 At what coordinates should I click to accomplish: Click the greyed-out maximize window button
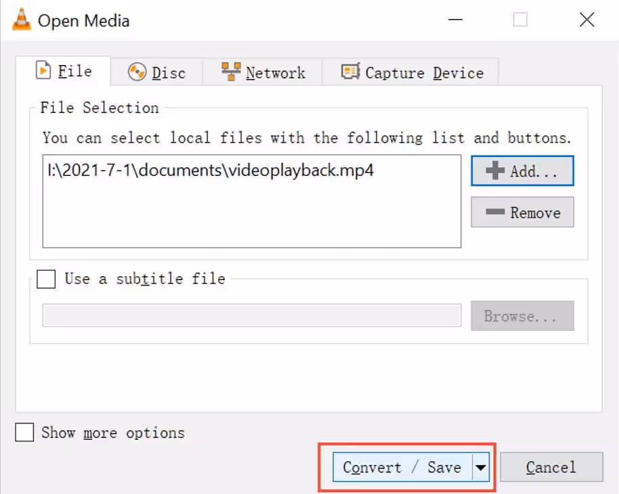coord(520,20)
